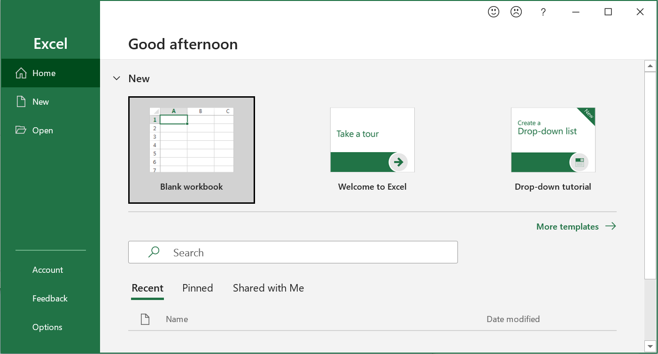The image size is (658, 354).
Task: Minimize the Excel window
Action: pos(576,12)
